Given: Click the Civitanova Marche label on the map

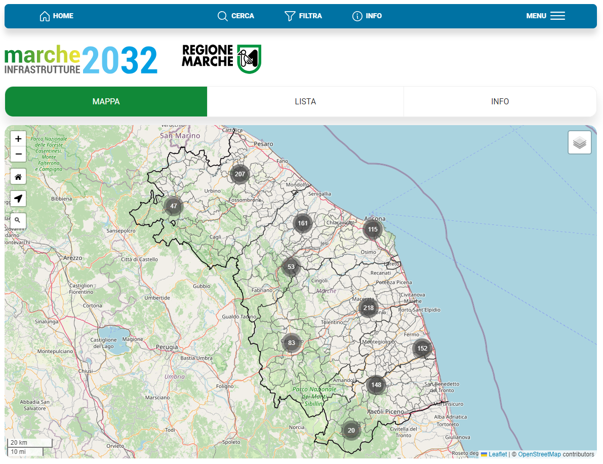Looking at the screenshot, I should coord(413,298).
